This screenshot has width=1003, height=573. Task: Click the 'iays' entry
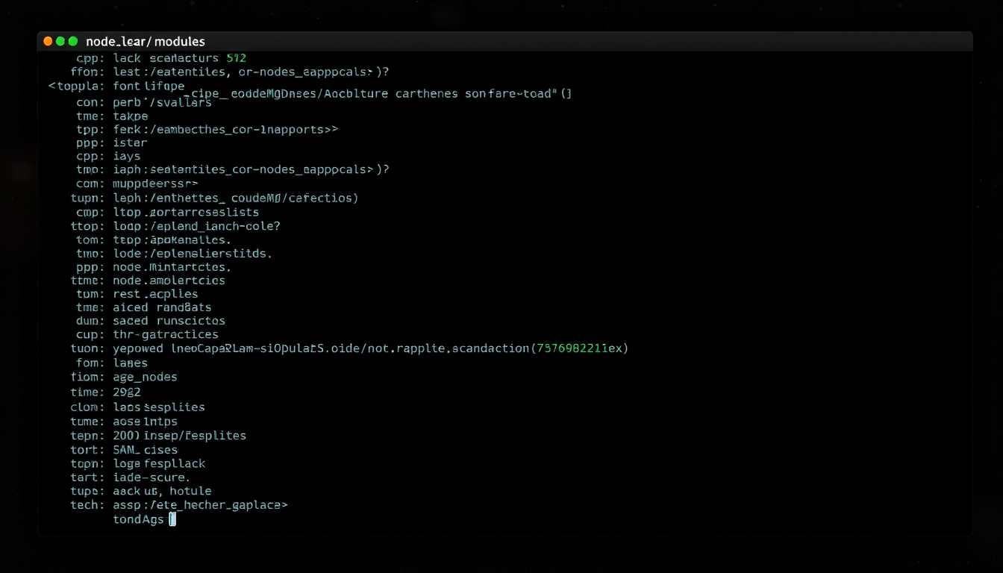pyautogui.click(x=127, y=156)
